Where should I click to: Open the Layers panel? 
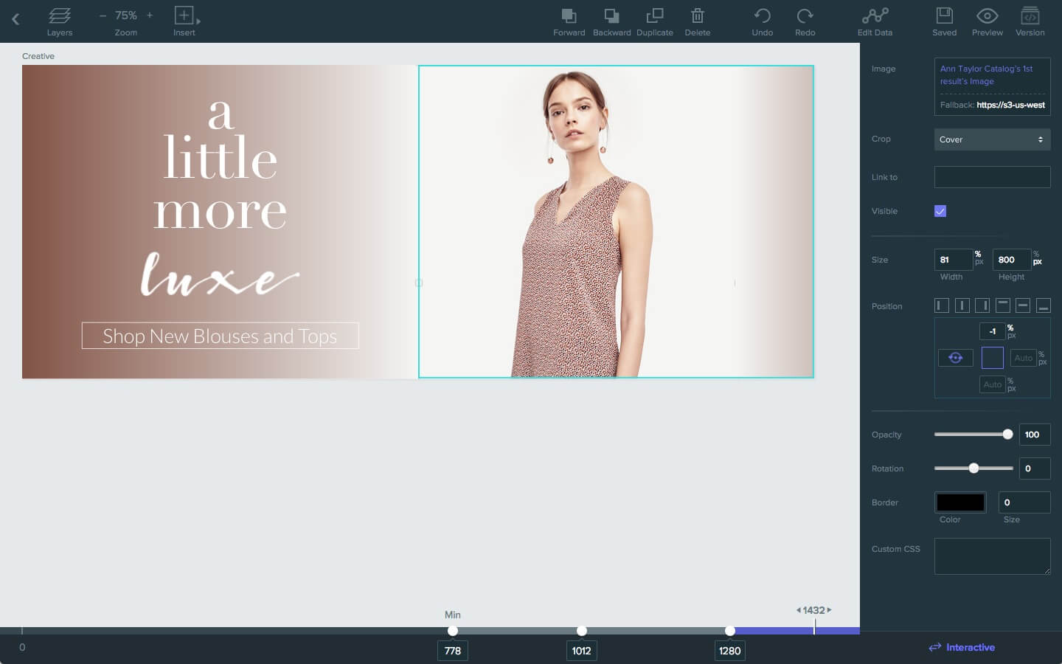click(59, 21)
